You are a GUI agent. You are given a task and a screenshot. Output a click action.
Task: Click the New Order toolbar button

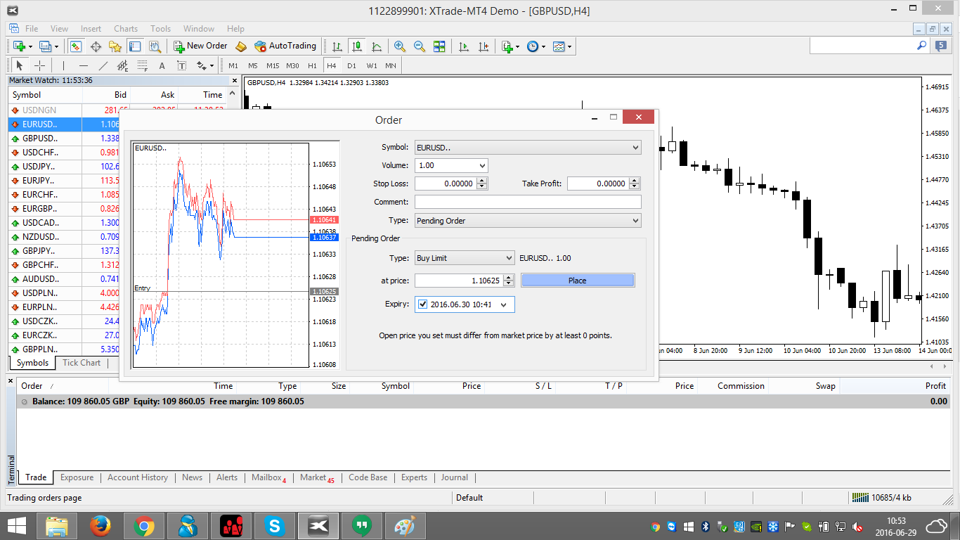pyautogui.click(x=200, y=46)
